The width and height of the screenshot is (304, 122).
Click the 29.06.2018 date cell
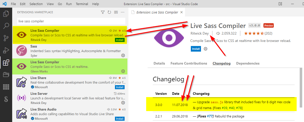tap(180, 116)
